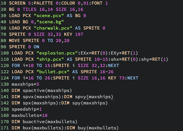Click maxships=5 assignment on line 130
Viewport: 183px width, 131px height.
25,84
